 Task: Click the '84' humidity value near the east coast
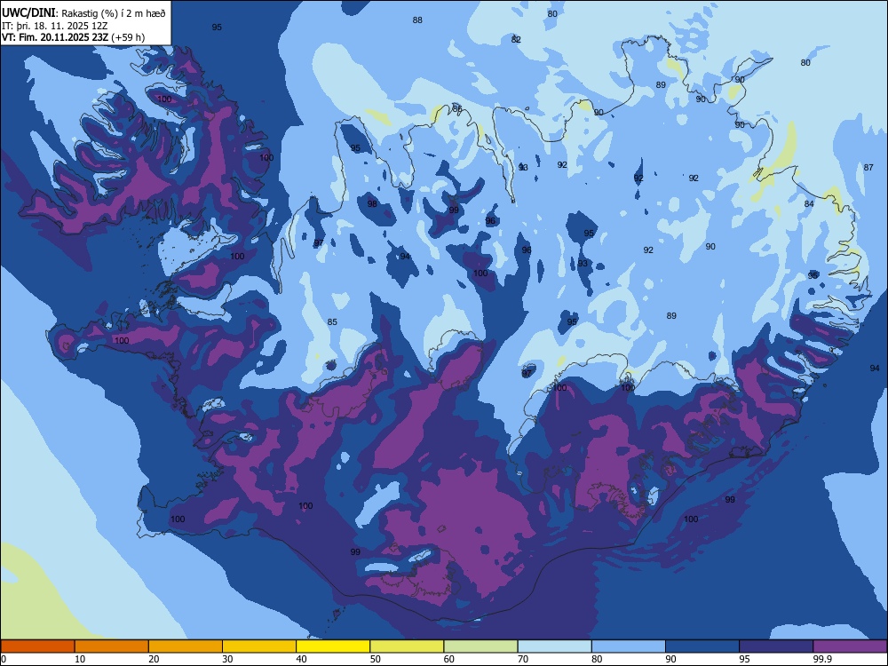point(809,204)
